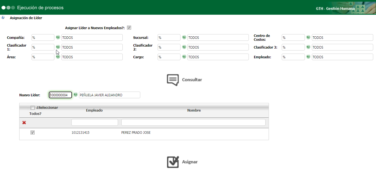
Task: Click the Nuevo Líder code input field
Action: click(x=61, y=95)
